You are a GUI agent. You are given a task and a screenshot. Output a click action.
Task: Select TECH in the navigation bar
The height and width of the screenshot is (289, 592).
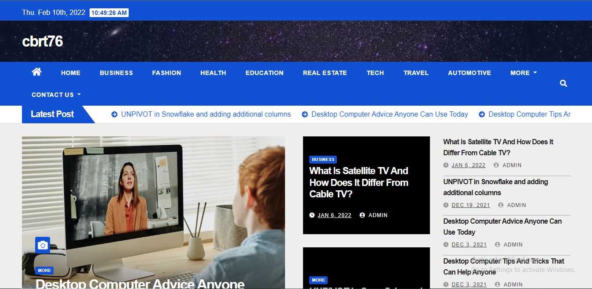pyautogui.click(x=375, y=73)
